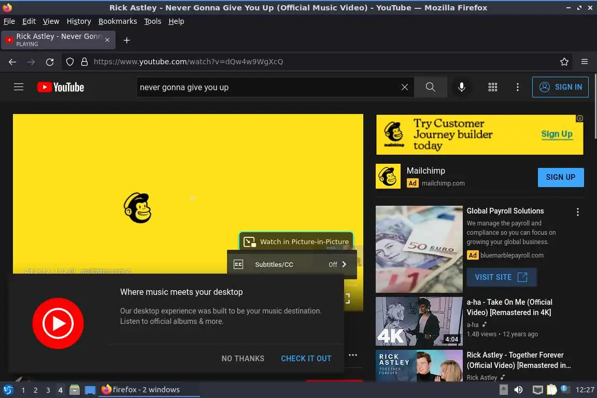Open the File menu
The height and width of the screenshot is (398, 597).
[9, 21]
